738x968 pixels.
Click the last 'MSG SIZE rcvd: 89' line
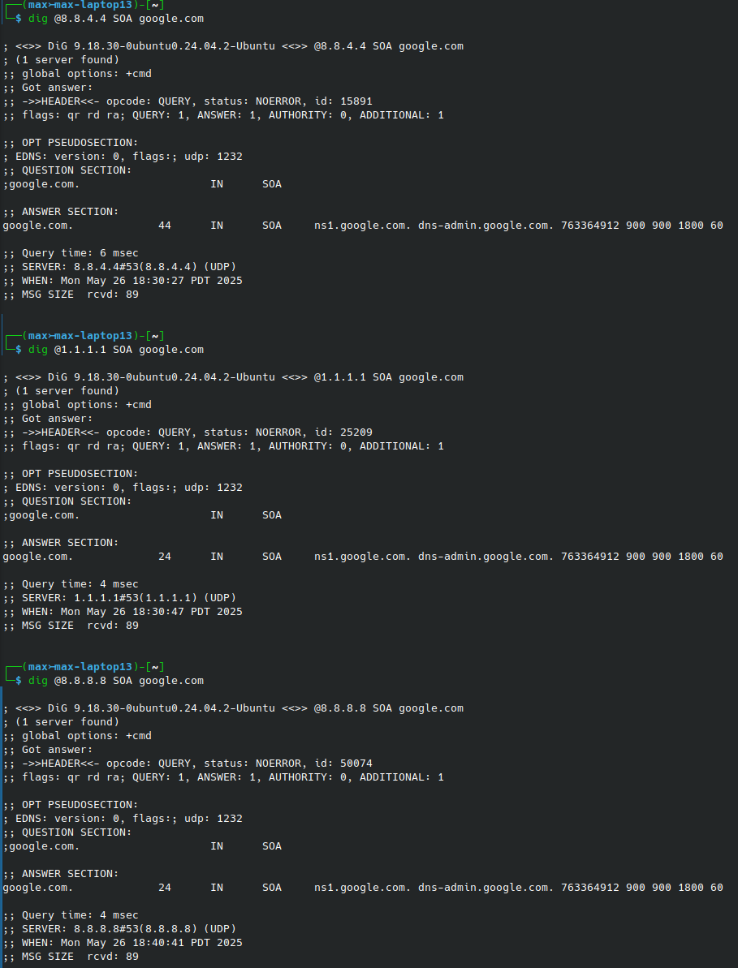click(71, 957)
